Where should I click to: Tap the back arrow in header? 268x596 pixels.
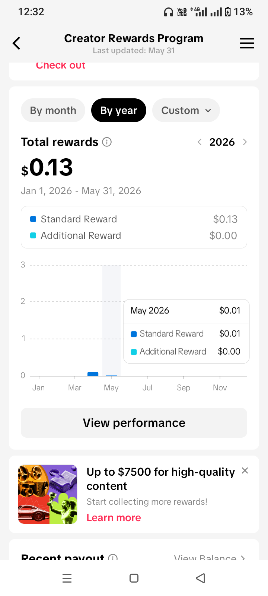tap(16, 43)
